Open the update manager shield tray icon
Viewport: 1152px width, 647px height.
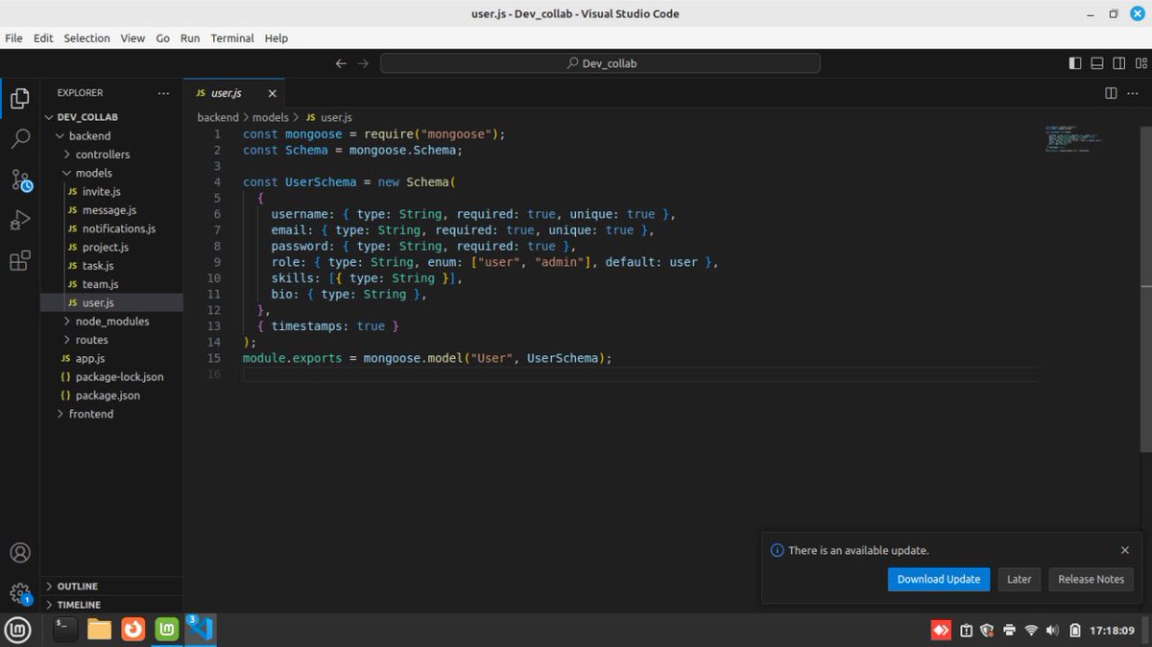(987, 631)
